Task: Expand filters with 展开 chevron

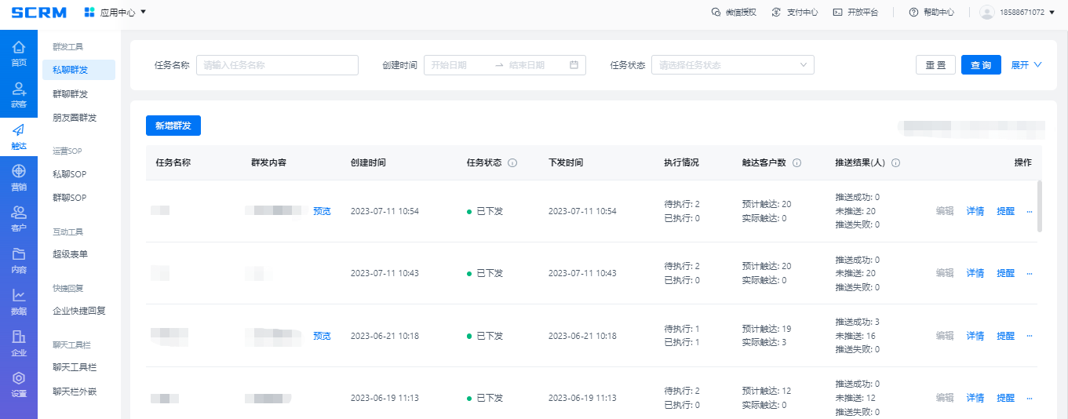Action: pos(1026,65)
